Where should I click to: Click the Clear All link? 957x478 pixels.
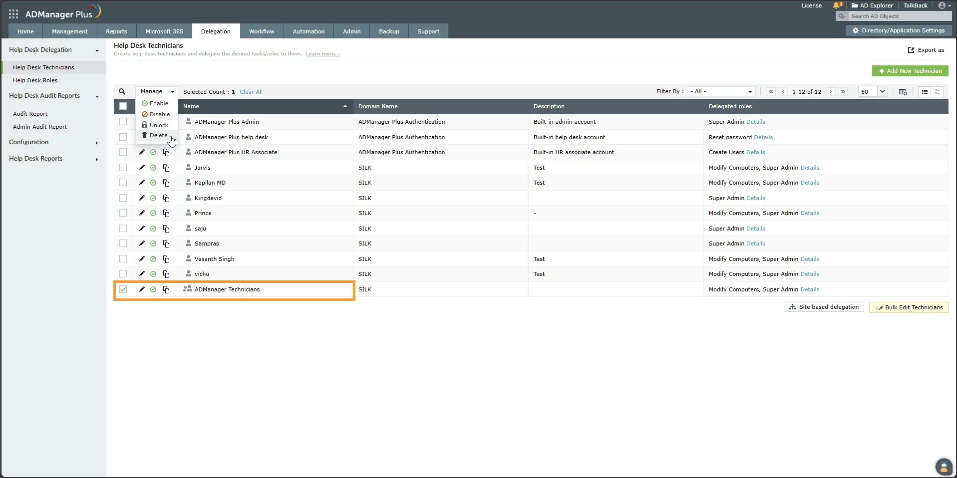251,92
